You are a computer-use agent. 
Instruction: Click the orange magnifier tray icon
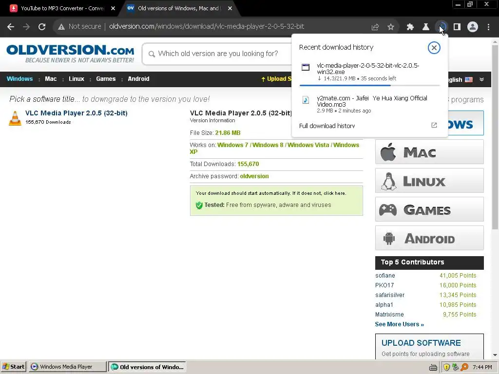[464, 367]
